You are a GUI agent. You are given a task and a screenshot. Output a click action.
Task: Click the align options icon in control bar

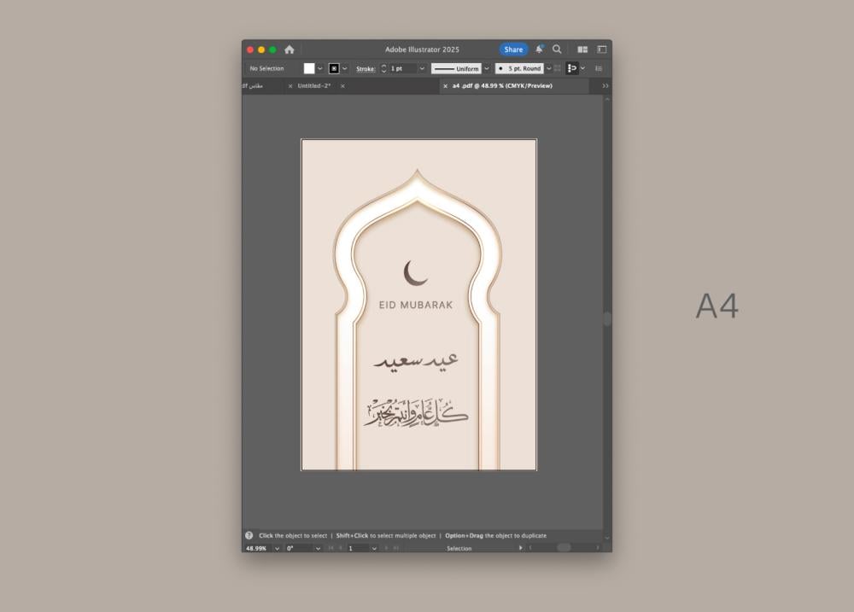click(571, 68)
